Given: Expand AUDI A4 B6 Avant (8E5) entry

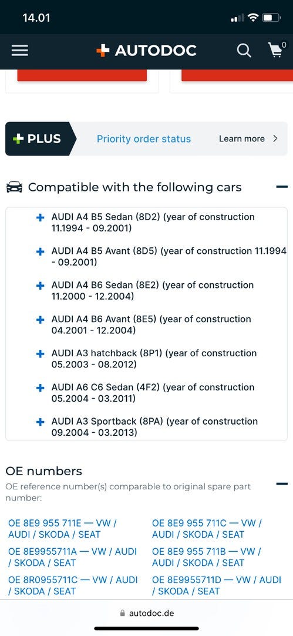Looking at the screenshot, I should click(40, 320).
